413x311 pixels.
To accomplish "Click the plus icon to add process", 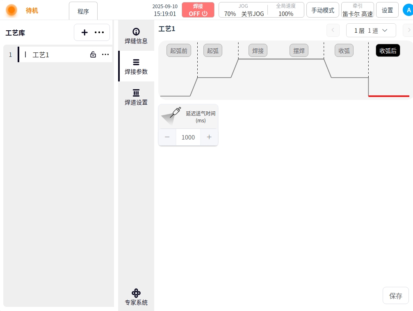I will point(84,33).
